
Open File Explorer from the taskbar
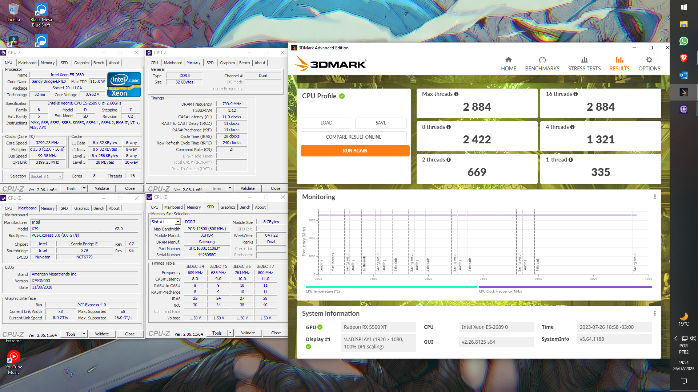[683, 24]
